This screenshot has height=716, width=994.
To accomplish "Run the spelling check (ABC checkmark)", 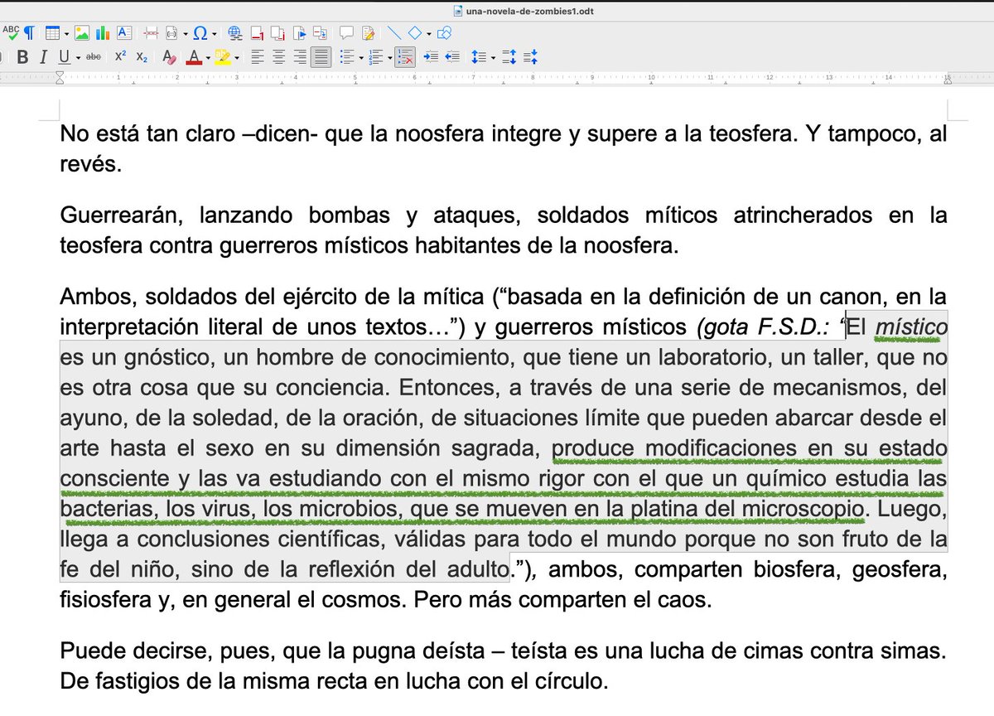I will (11, 32).
